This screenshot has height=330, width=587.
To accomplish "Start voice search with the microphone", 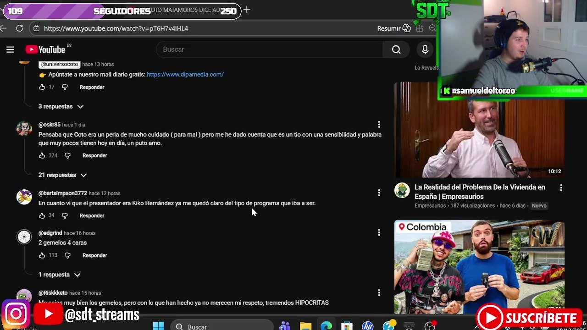I will coord(425,49).
